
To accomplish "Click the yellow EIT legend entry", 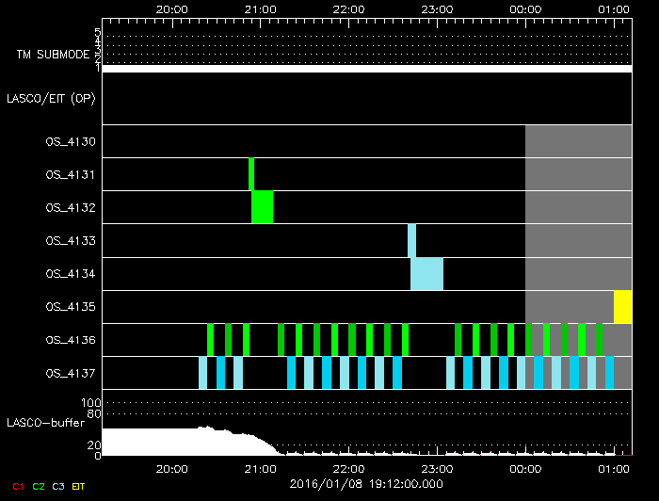I will (78, 486).
